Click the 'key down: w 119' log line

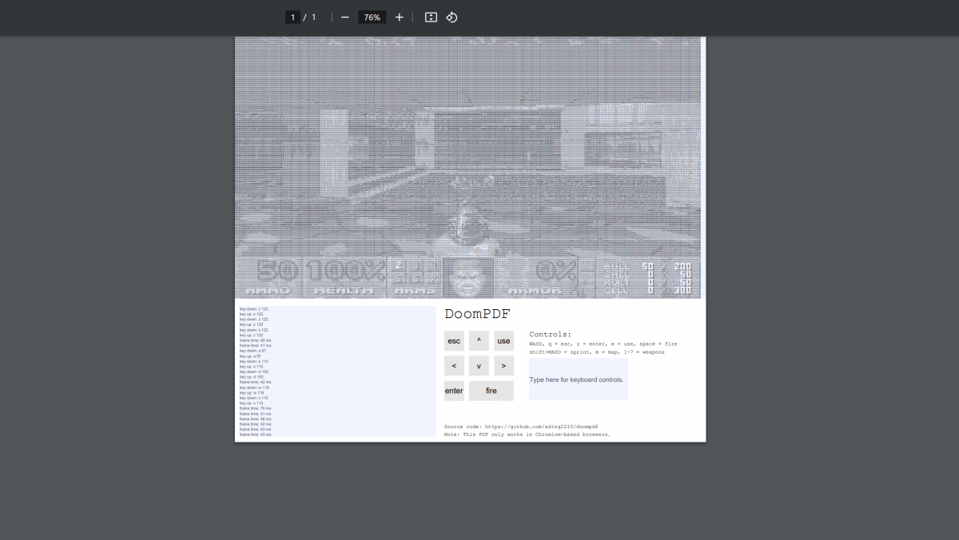click(254, 387)
